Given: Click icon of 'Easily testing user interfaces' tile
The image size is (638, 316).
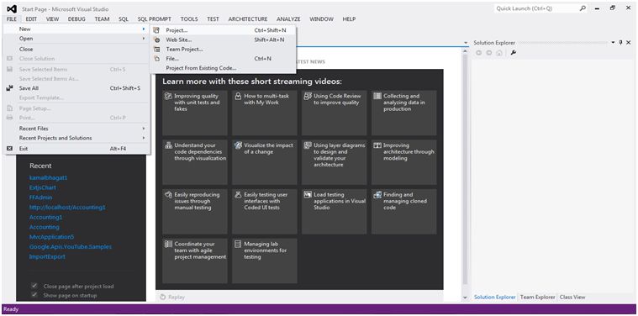Looking at the screenshot, I should (x=238, y=195).
